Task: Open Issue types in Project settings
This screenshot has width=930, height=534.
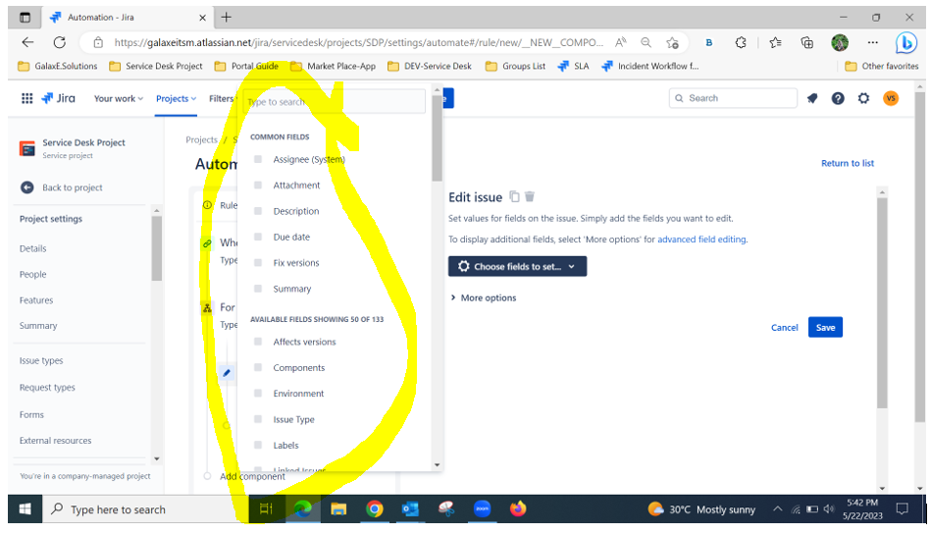Action: tap(41, 361)
